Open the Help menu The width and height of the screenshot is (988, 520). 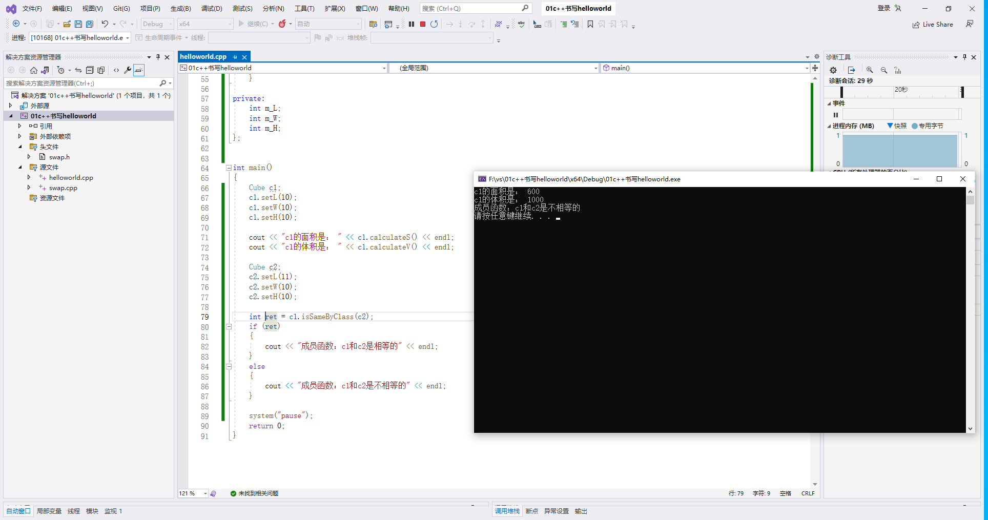(399, 9)
